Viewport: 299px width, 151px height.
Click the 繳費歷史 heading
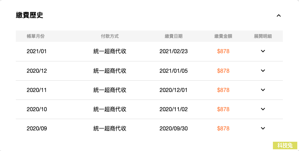(30, 15)
